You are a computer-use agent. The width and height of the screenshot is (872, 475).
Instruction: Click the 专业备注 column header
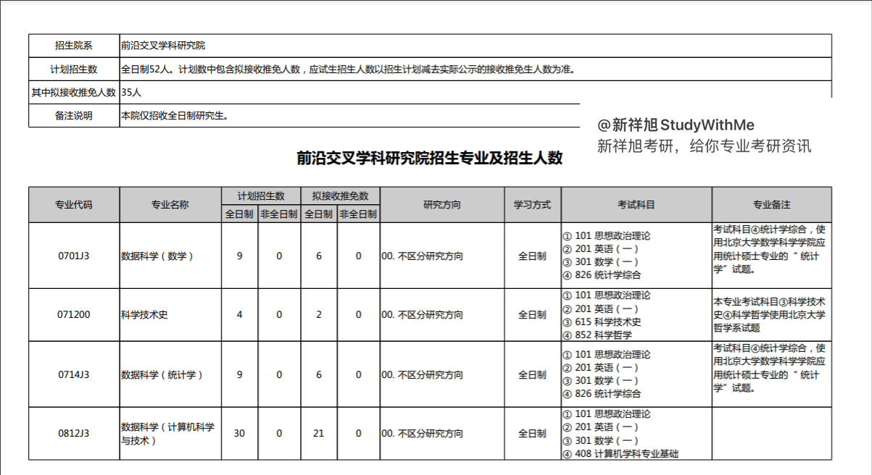(771, 205)
